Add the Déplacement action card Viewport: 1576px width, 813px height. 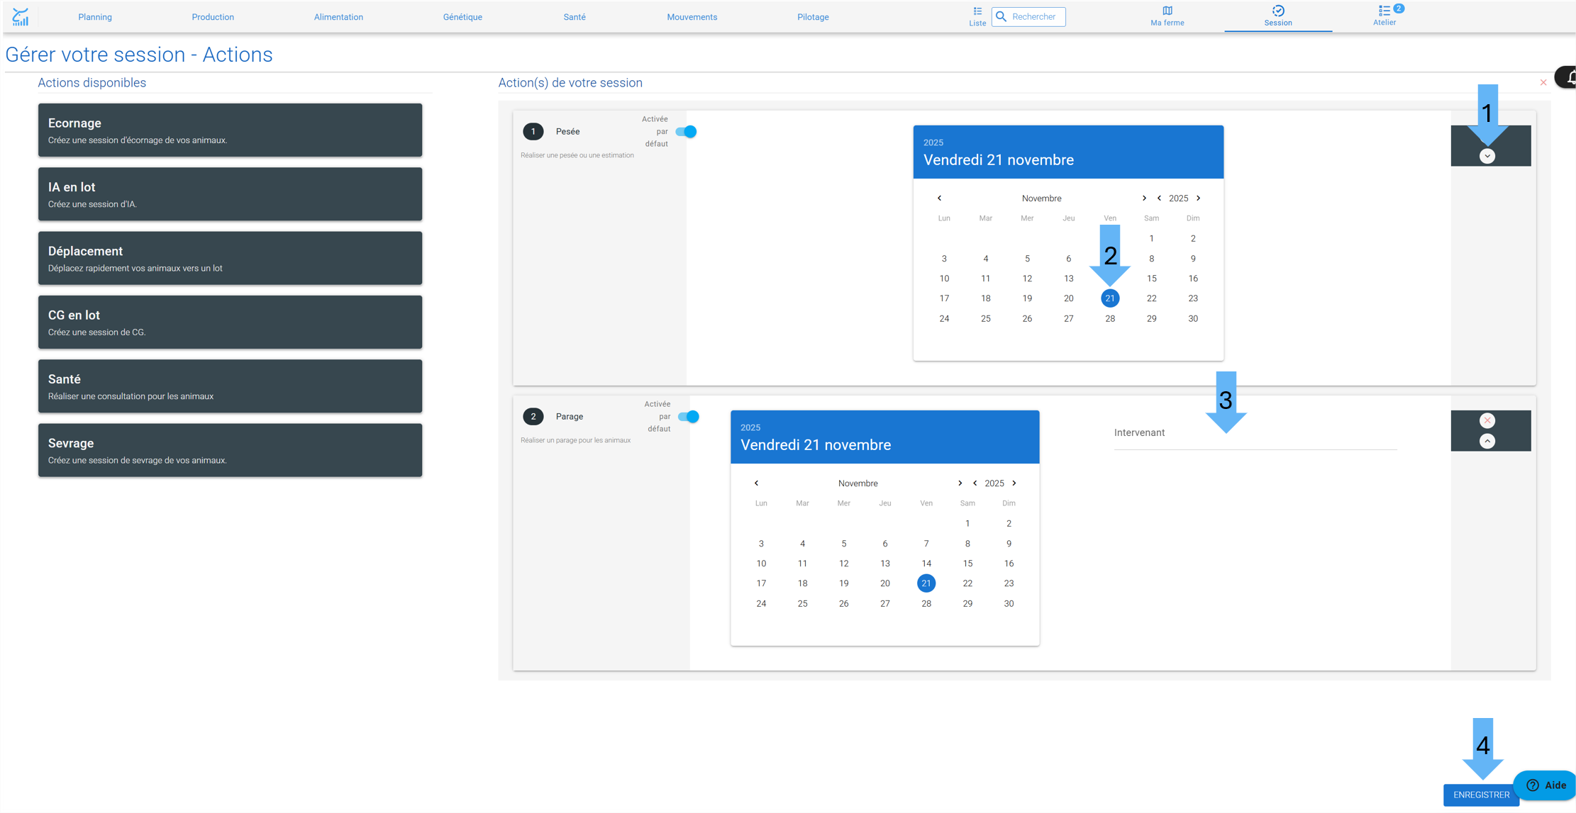pyautogui.click(x=230, y=258)
